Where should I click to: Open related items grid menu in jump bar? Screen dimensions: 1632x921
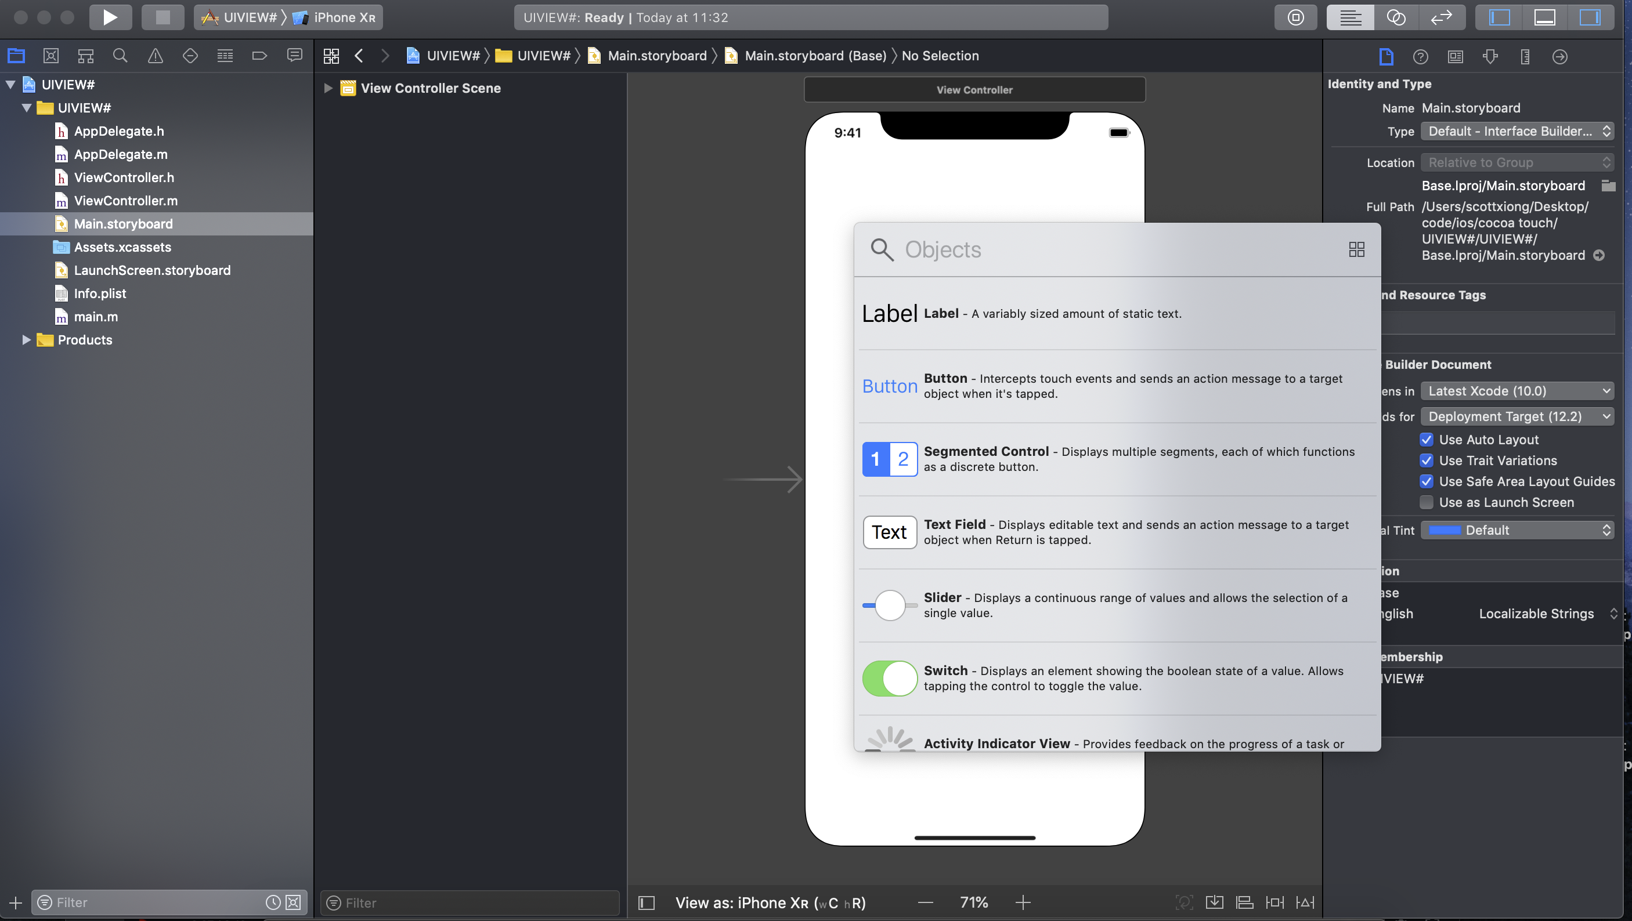pos(331,56)
